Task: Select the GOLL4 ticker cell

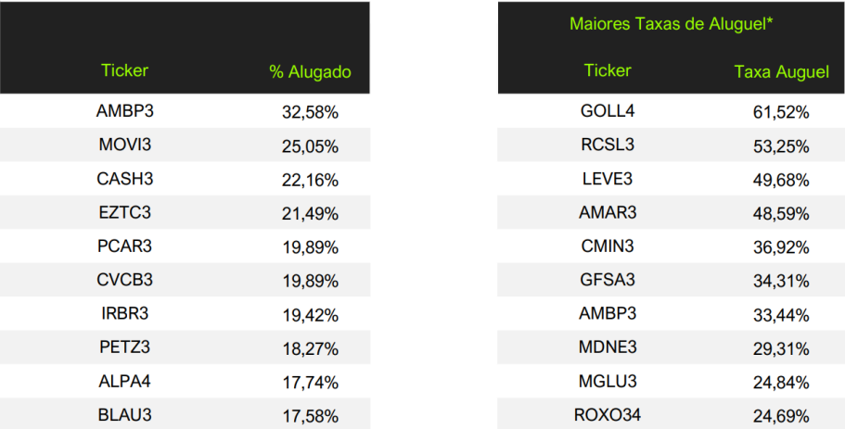Action: point(608,111)
